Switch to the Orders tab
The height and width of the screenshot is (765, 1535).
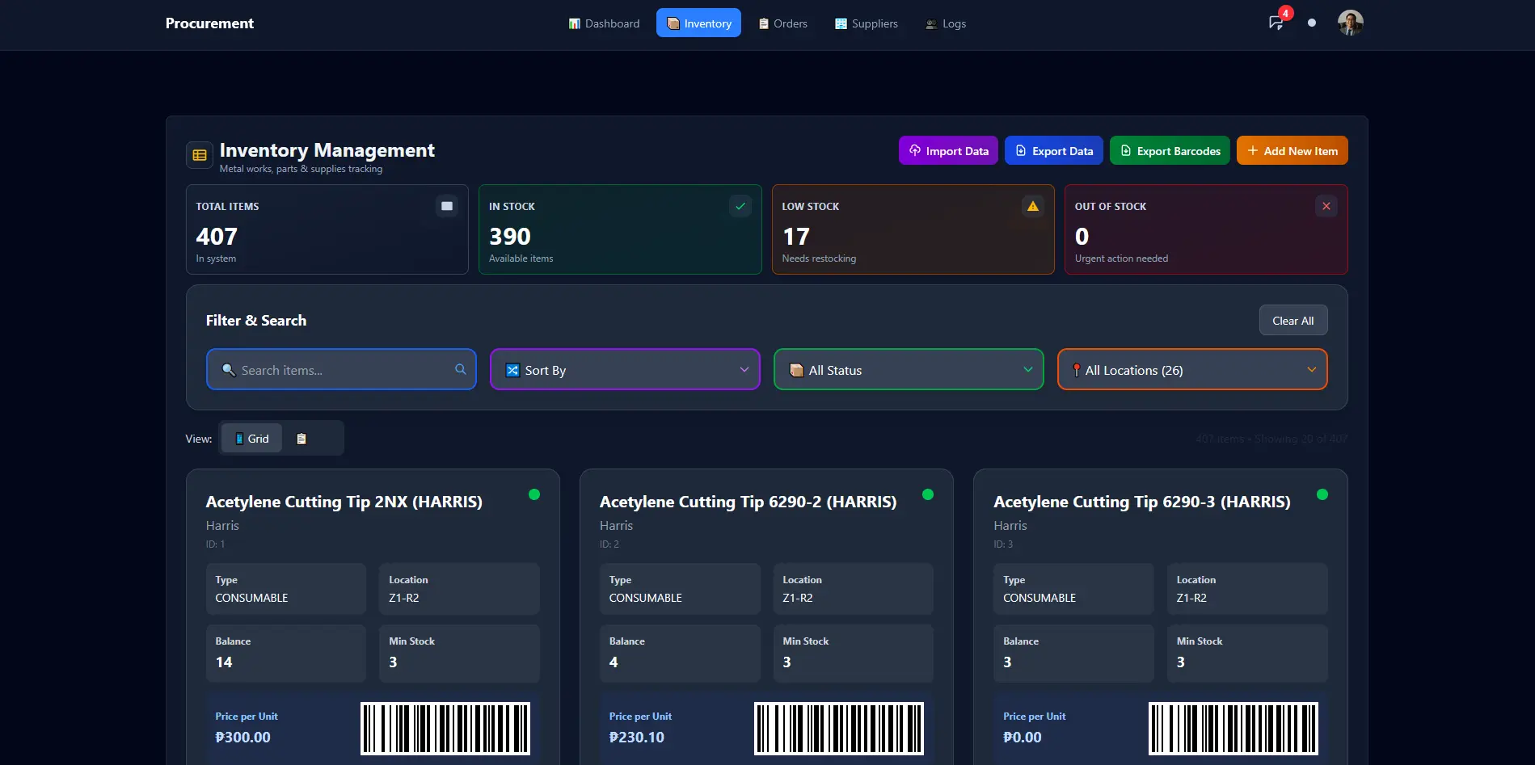pos(782,23)
